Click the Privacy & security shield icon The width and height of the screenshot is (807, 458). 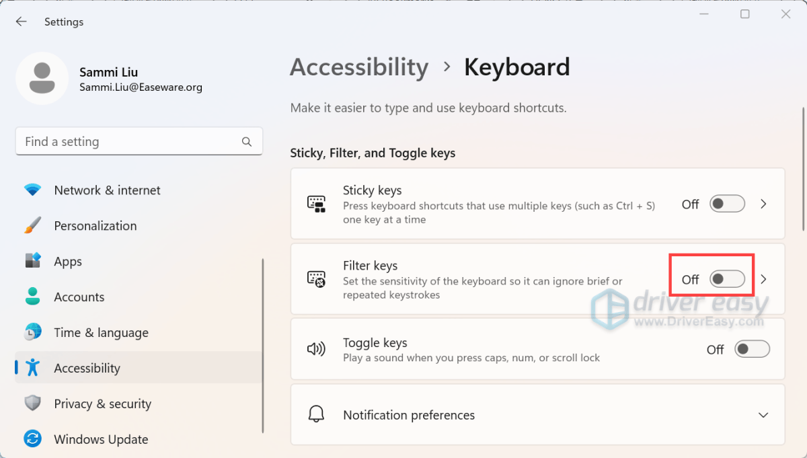pyautogui.click(x=32, y=404)
